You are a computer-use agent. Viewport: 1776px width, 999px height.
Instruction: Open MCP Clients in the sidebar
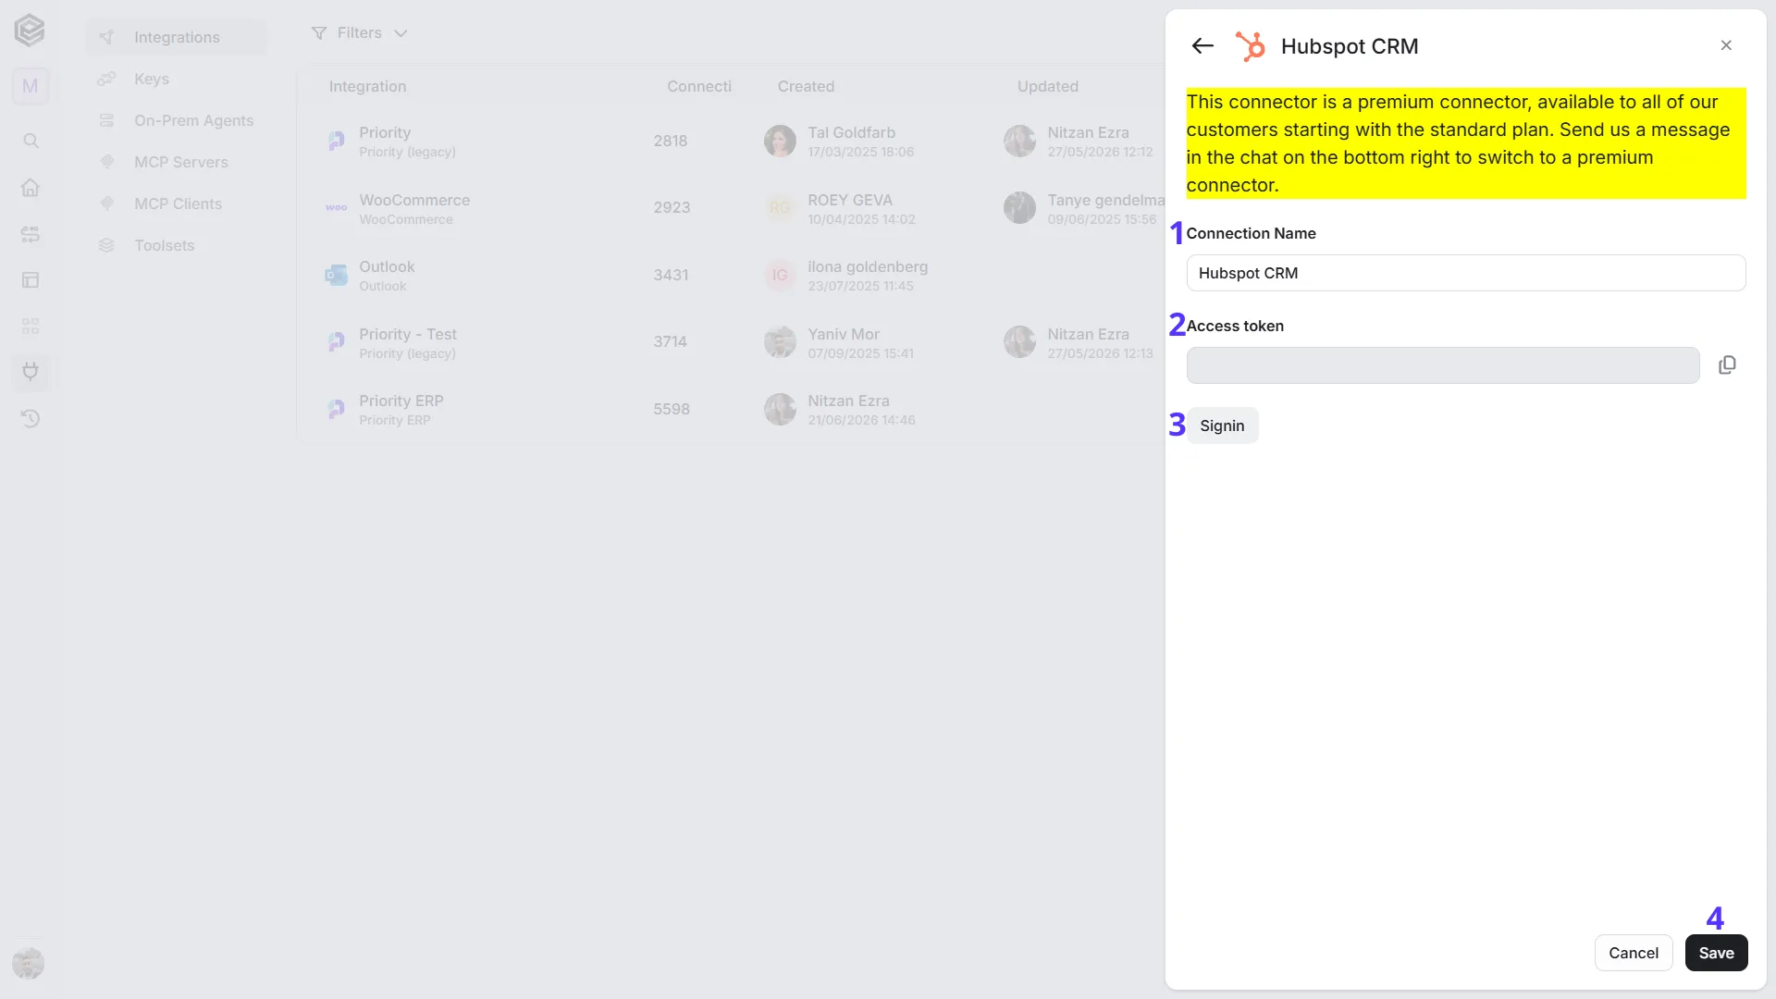[176, 203]
